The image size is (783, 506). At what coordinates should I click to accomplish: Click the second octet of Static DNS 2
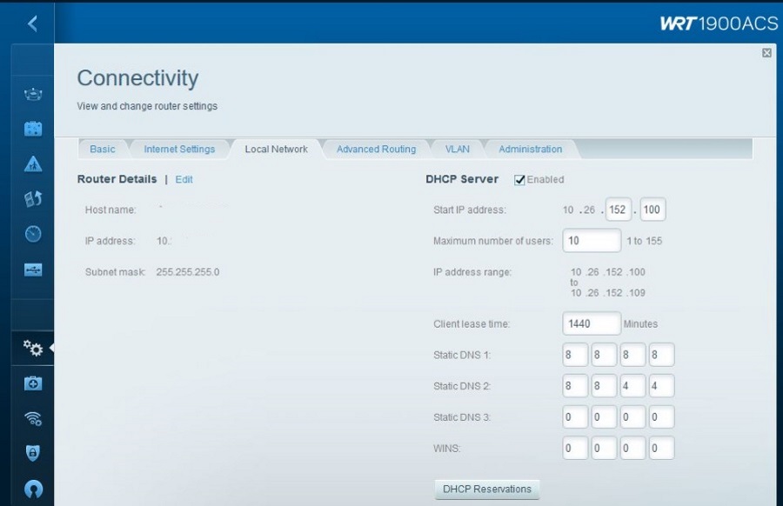tap(604, 386)
